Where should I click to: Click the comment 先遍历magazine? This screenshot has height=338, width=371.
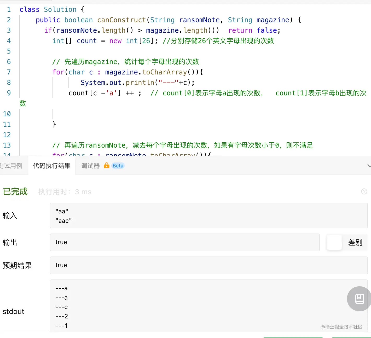tap(125, 62)
